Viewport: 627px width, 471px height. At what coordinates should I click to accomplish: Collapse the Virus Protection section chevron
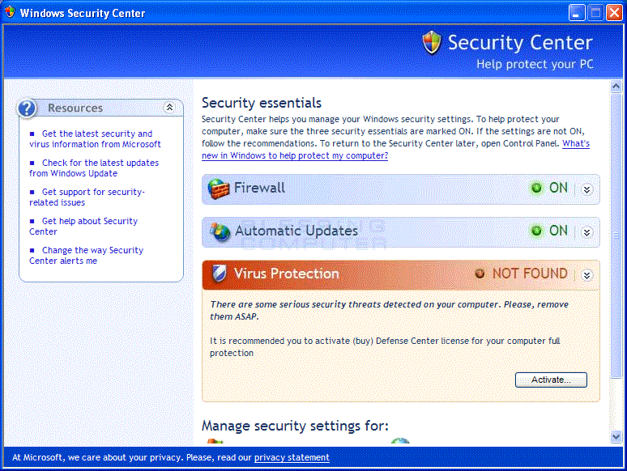(586, 275)
